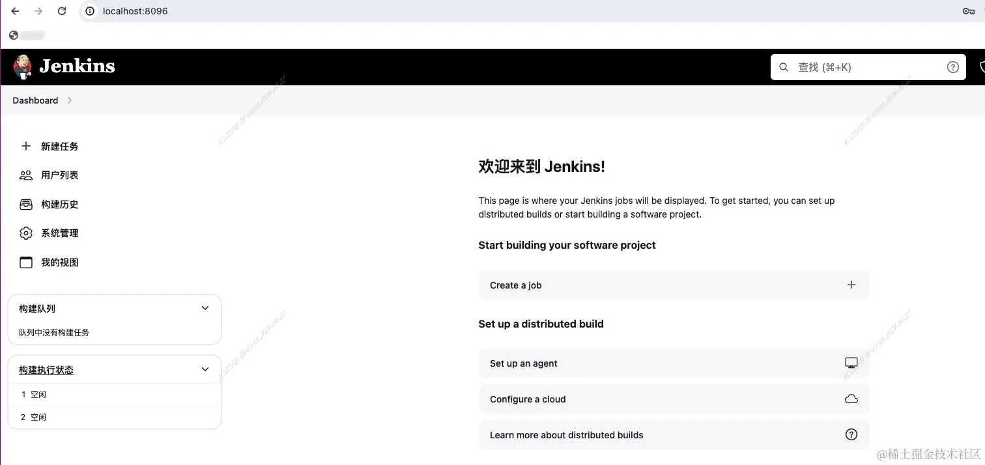Click the shield icon in the Jenkins header

[x=982, y=67]
